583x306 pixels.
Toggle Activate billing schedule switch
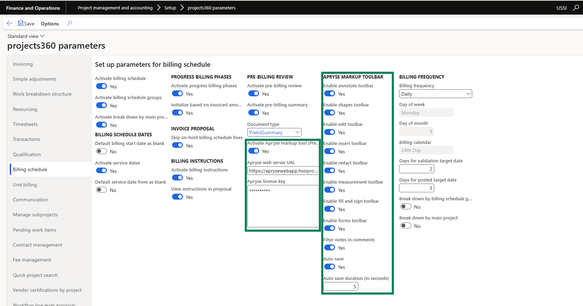coord(102,86)
